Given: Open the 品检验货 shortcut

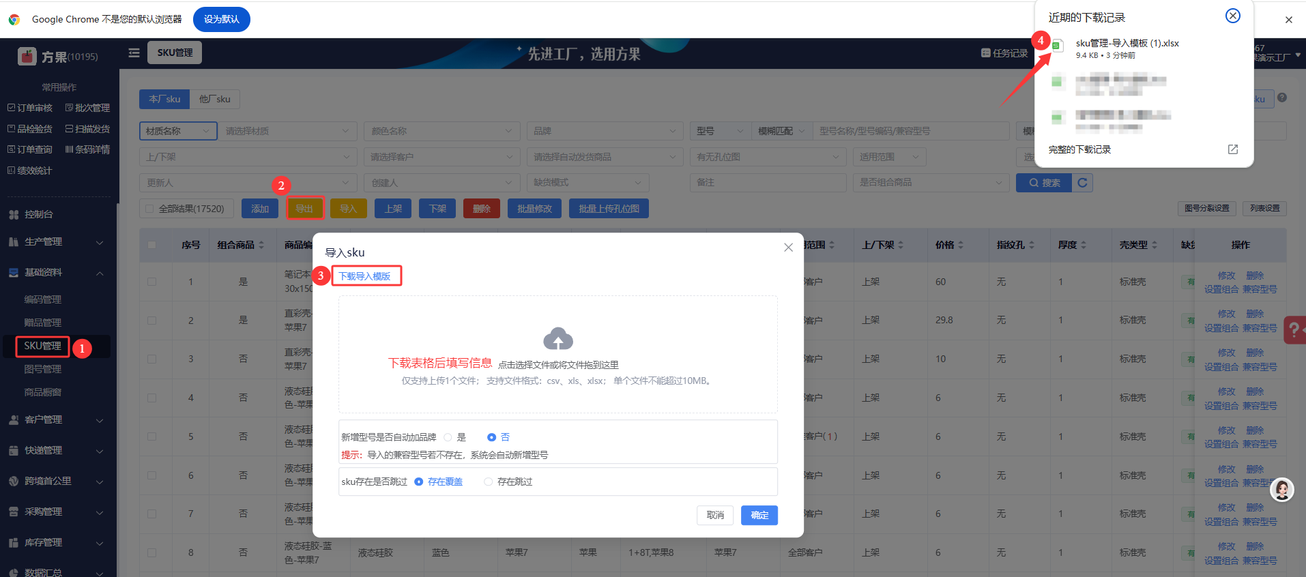Looking at the screenshot, I should pyautogui.click(x=30, y=129).
